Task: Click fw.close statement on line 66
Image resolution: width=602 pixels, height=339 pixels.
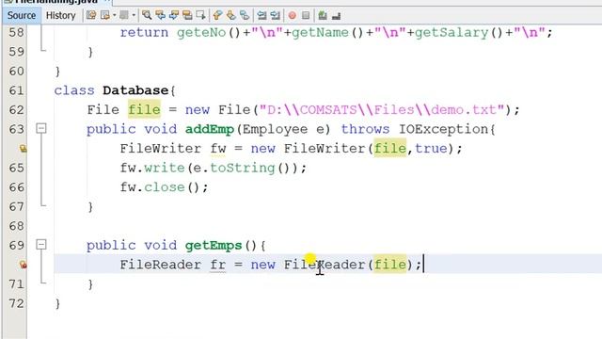Action: coord(164,187)
